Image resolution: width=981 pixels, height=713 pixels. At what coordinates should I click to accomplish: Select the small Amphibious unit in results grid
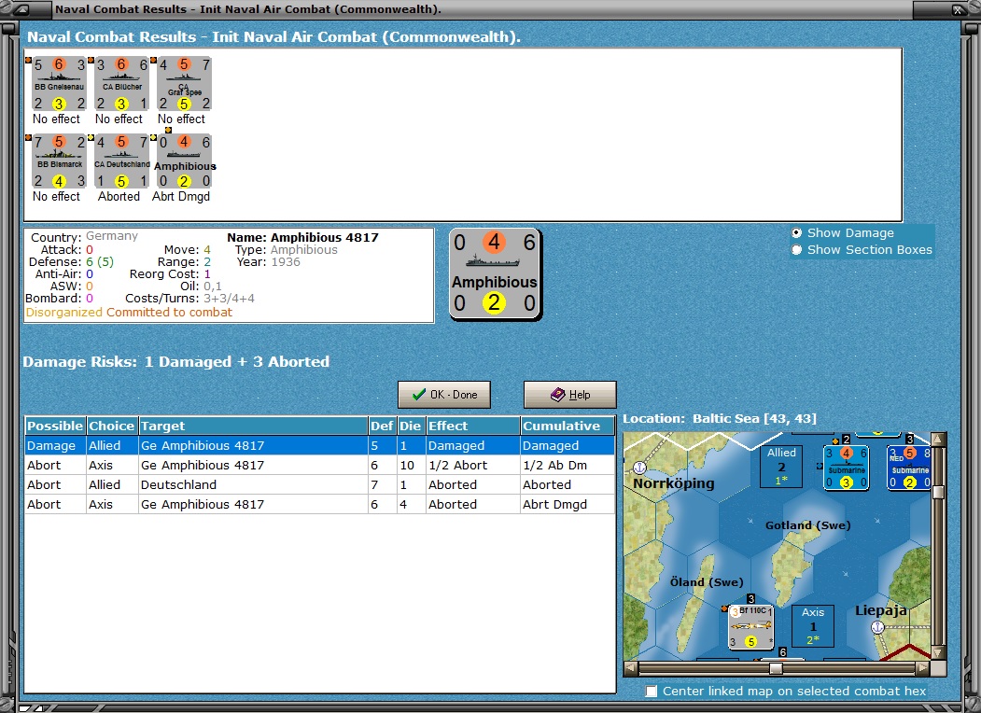click(x=184, y=161)
